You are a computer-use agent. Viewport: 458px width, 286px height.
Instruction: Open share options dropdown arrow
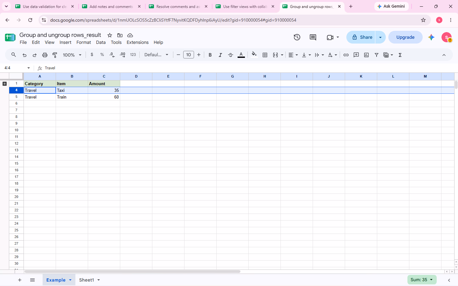[x=380, y=37]
